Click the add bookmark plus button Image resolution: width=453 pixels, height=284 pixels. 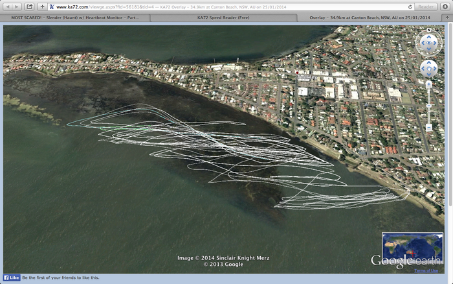click(42, 6)
